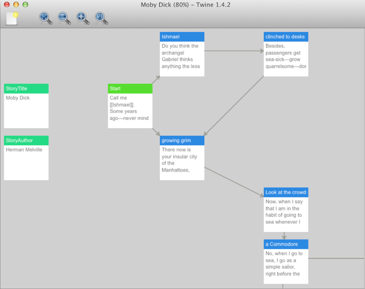Open the a Commodore passage
The image size is (365, 289).
pyautogui.click(x=285, y=262)
